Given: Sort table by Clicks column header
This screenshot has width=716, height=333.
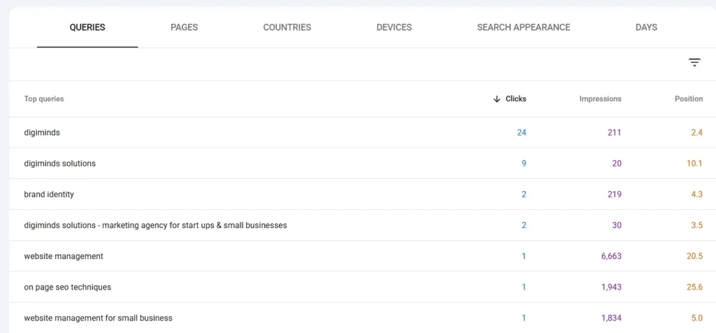Looking at the screenshot, I should [x=515, y=99].
